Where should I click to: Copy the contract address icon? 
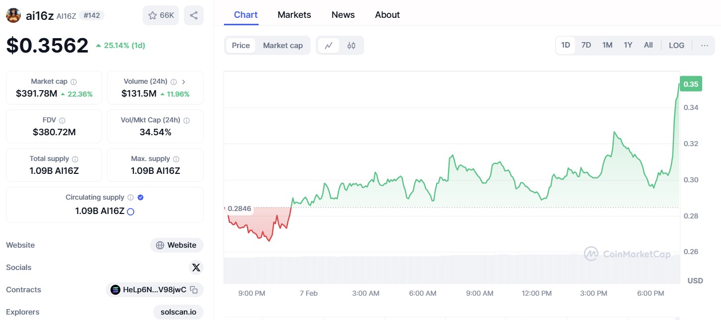click(x=194, y=290)
